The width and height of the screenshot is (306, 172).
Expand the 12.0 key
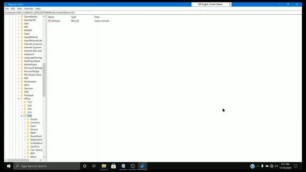pos(22,106)
